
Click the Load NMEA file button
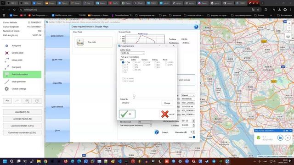coord(22,112)
